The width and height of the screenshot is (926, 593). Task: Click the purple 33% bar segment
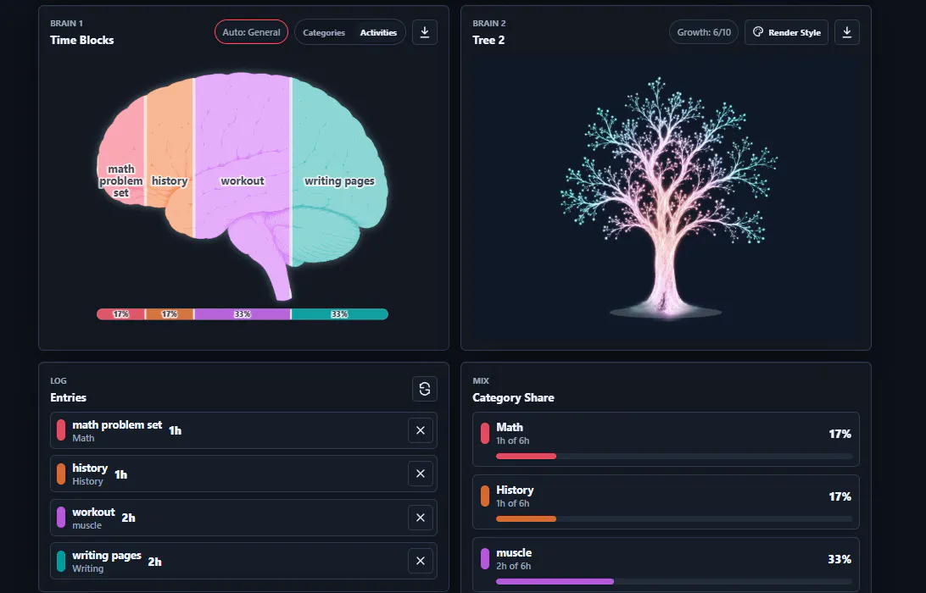coord(243,314)
